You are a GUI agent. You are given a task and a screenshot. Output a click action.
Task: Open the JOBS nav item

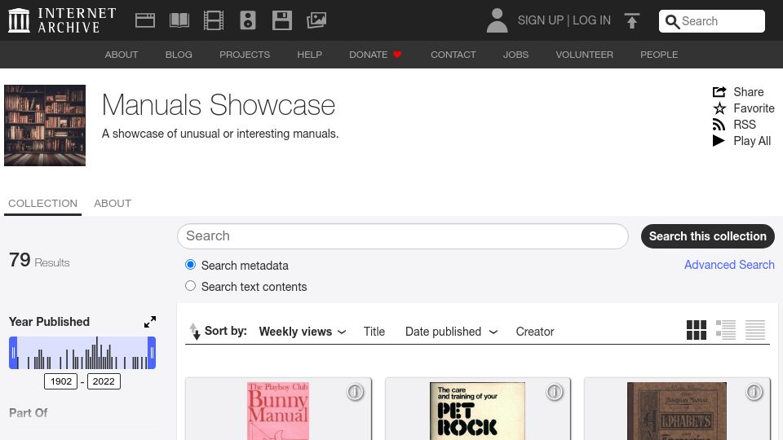click(x=515, y=55)
